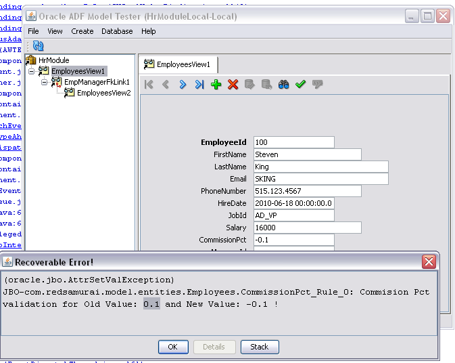Click the Salary field 16000

[x=308, y=228]
